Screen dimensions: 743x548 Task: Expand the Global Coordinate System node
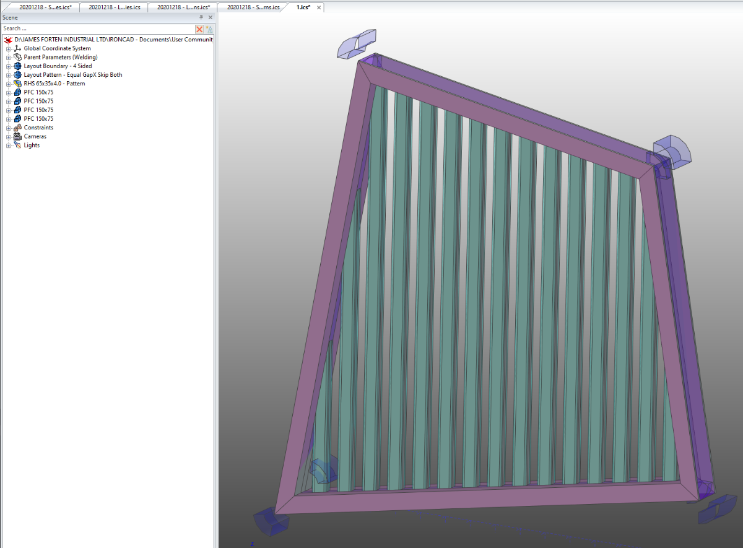coord(9,48)
